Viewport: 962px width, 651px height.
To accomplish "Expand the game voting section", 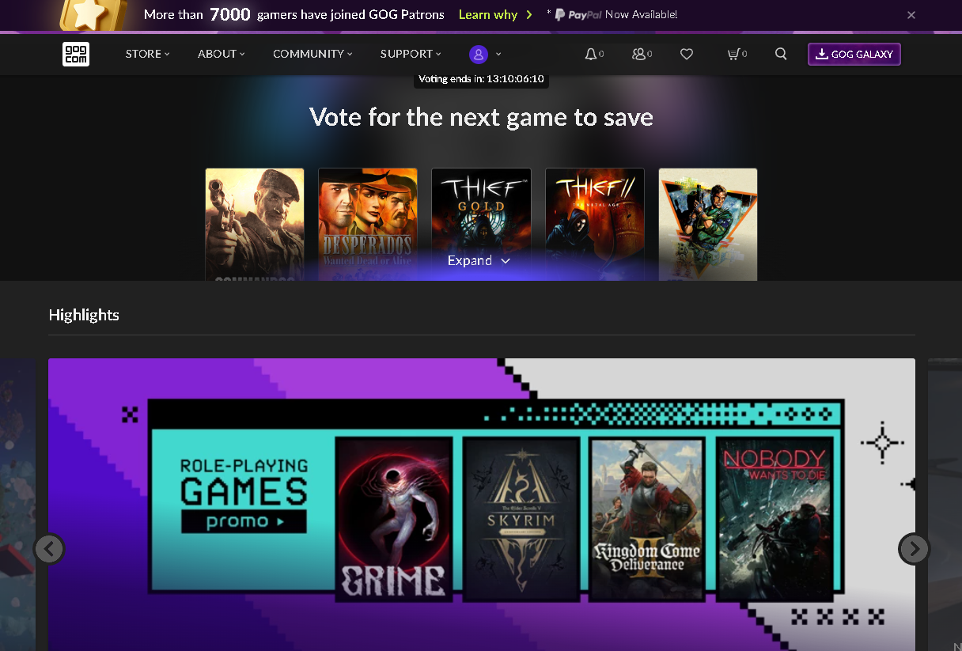I will coord(479,260).
